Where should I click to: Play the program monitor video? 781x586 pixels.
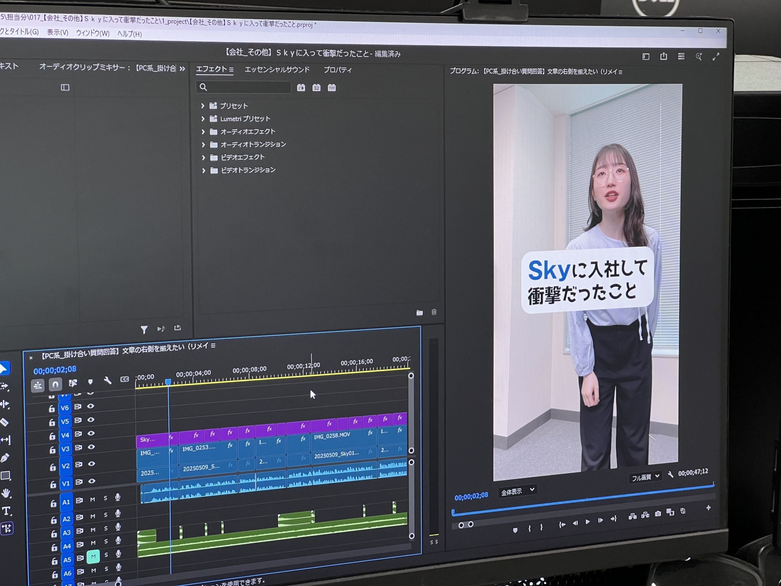pyautogui.click(x=587, y=522)
